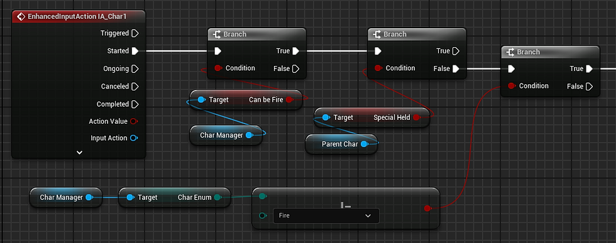
Task: Click True pin of Branch fed by enum comparison
Action: [589, 68]
